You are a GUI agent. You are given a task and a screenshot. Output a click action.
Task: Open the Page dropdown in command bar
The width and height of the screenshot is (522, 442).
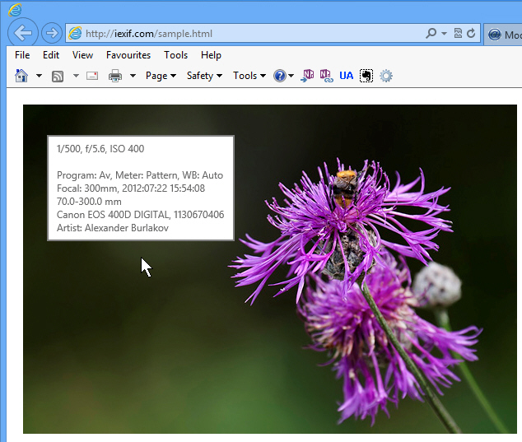(161, 76)
